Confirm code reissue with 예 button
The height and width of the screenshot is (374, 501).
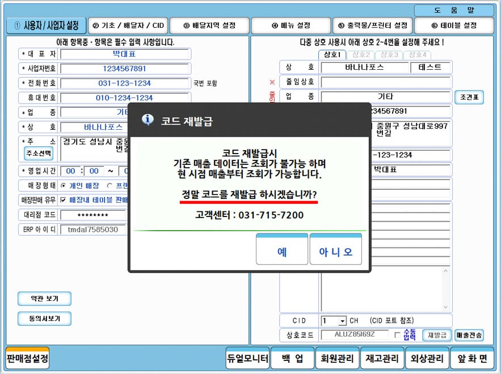282,249
